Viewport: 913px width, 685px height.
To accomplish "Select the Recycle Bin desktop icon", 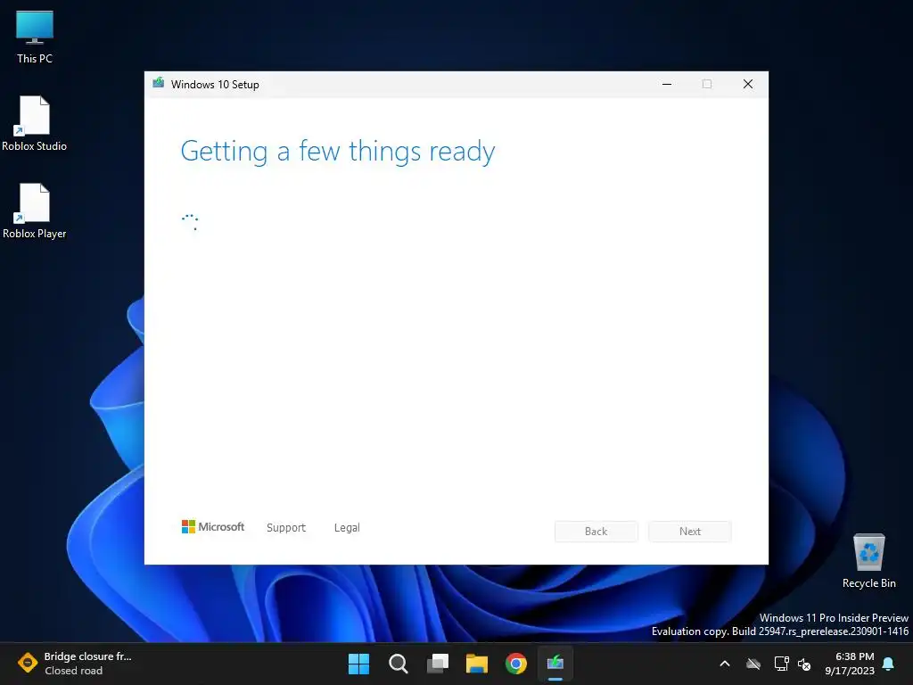I will (x=868, y=561).
